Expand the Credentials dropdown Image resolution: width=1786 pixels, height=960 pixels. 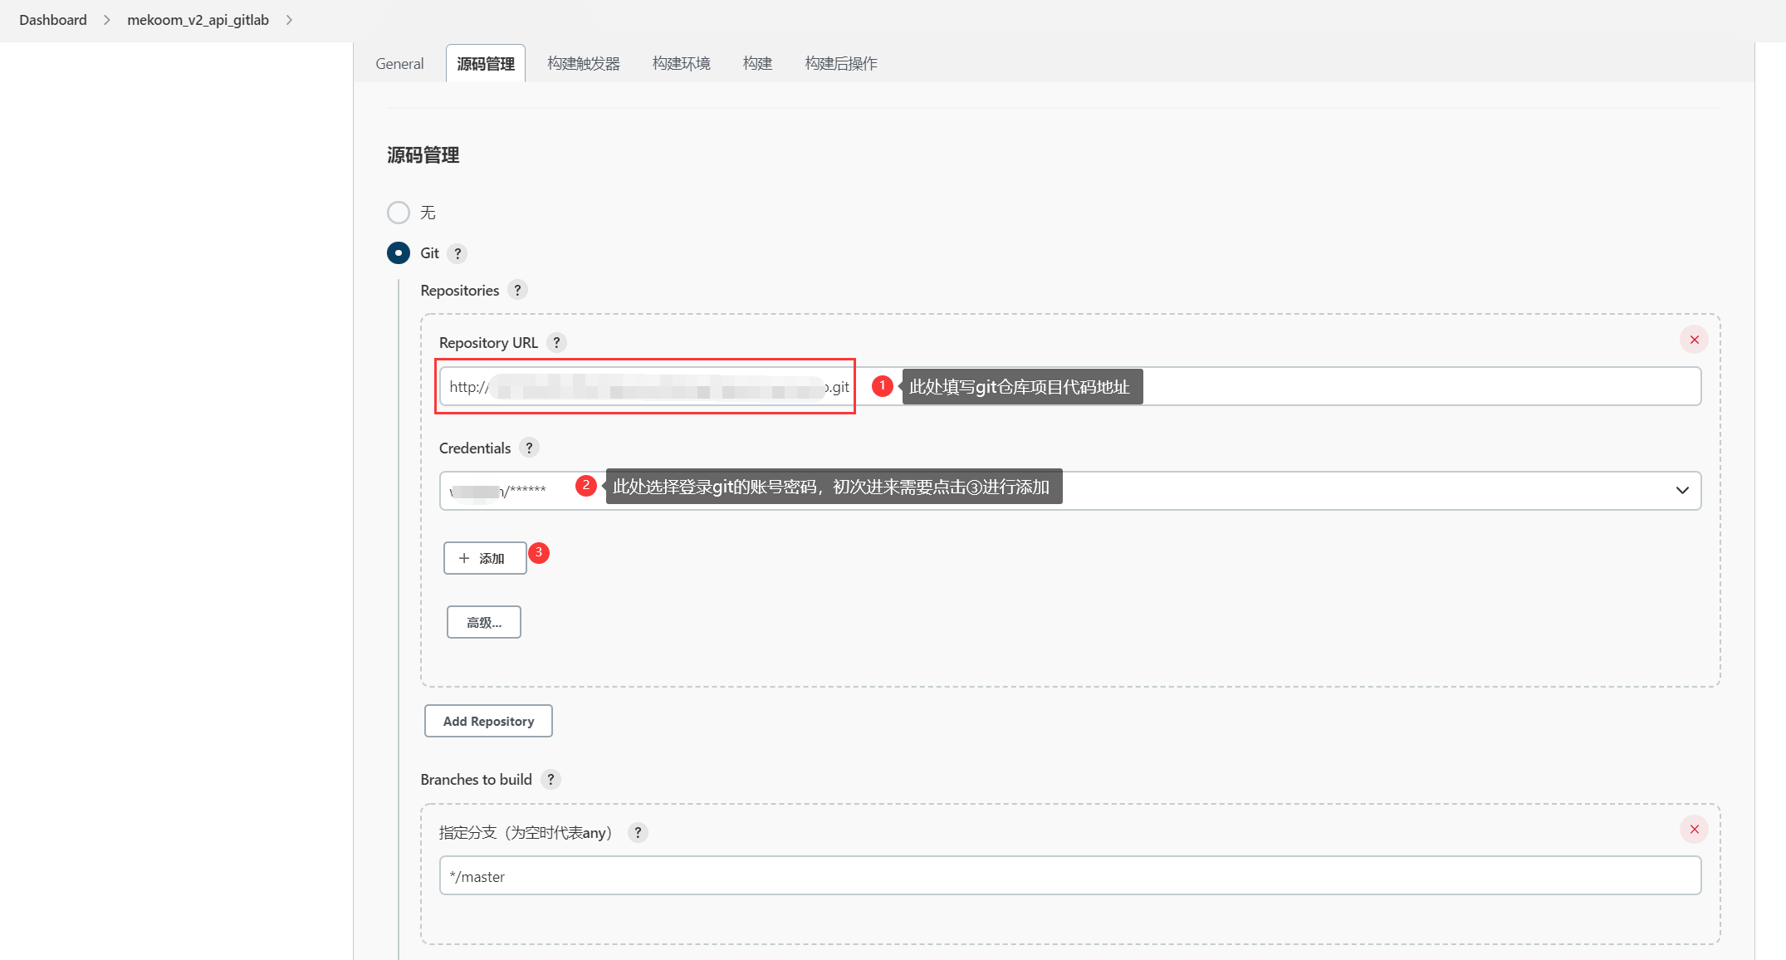coord(1682,491)
